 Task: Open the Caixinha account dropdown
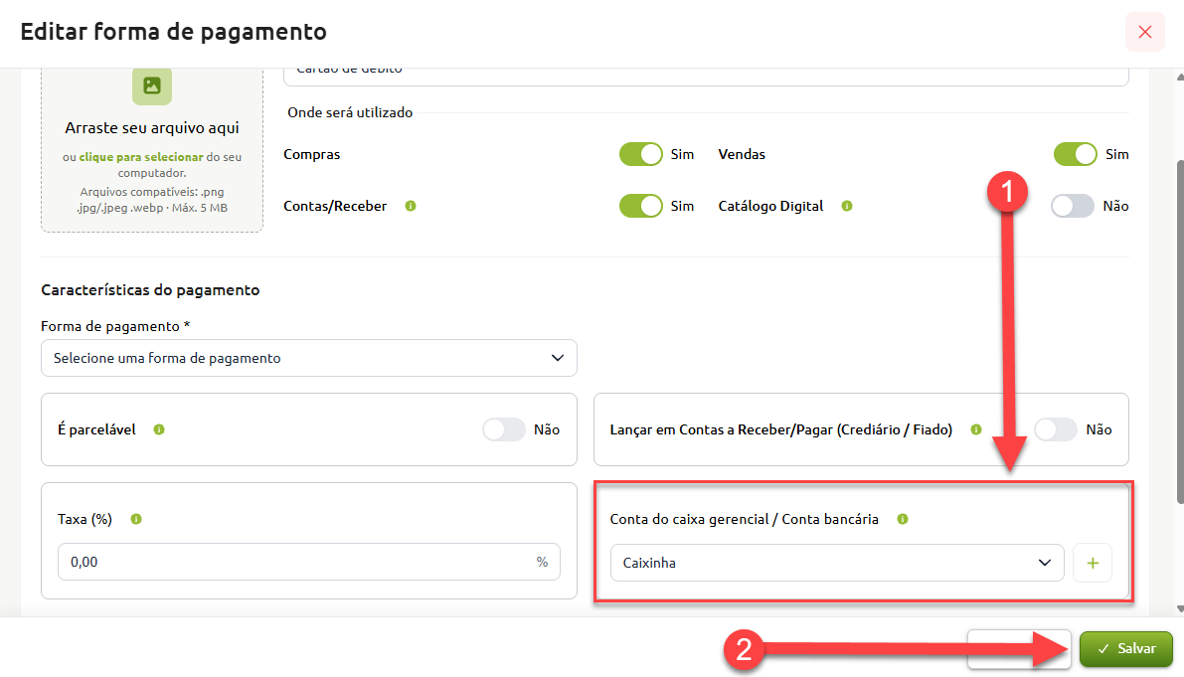837,563
